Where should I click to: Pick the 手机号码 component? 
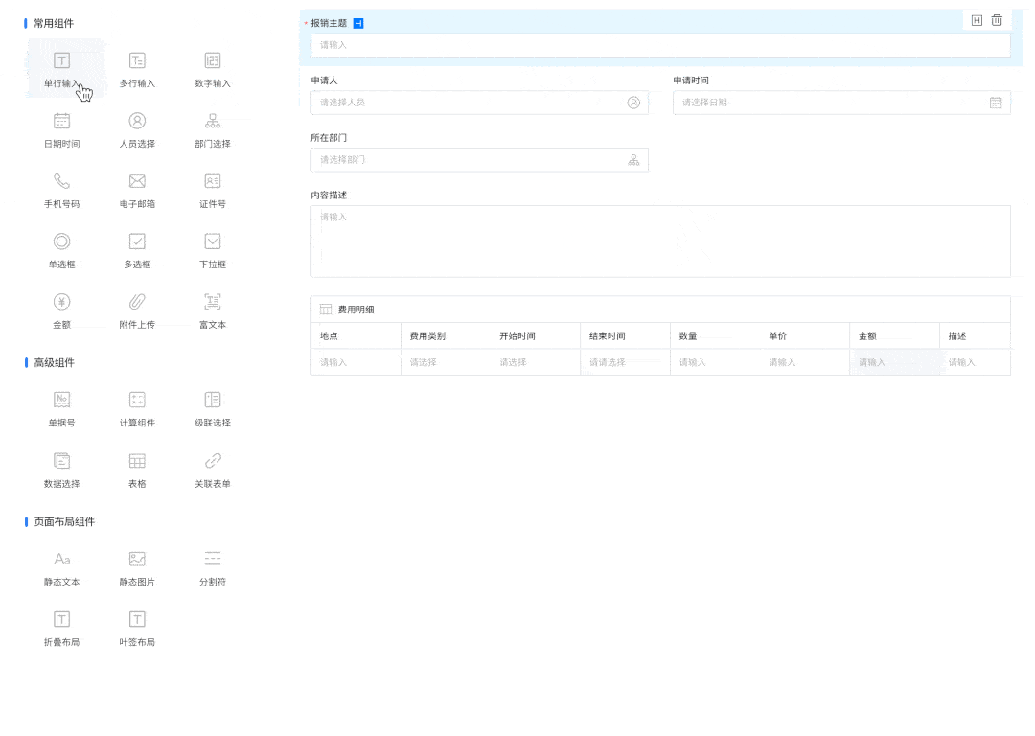[62, 190]
